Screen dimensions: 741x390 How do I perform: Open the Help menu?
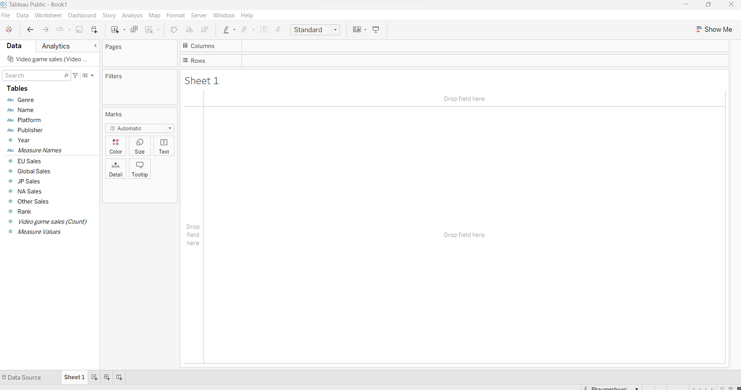click(x=247, y=15)
